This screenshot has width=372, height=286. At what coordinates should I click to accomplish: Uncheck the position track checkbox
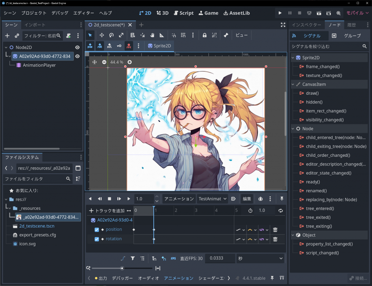[x=97, y=230]
